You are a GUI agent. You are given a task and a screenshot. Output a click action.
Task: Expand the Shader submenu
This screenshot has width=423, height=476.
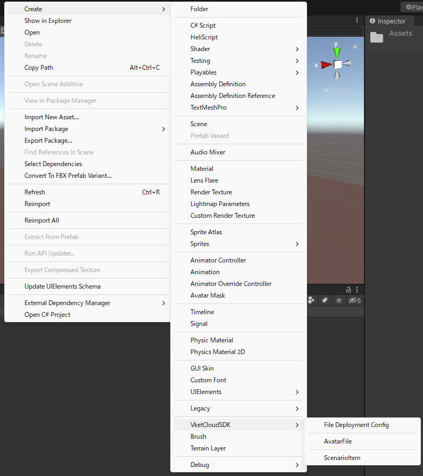[x=238, y=49]
